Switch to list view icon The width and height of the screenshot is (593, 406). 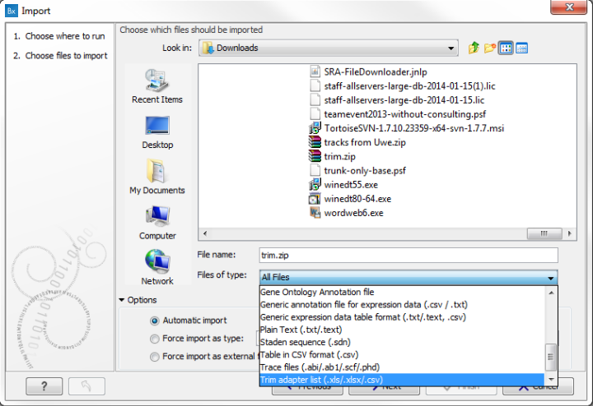tap(506, 48)
